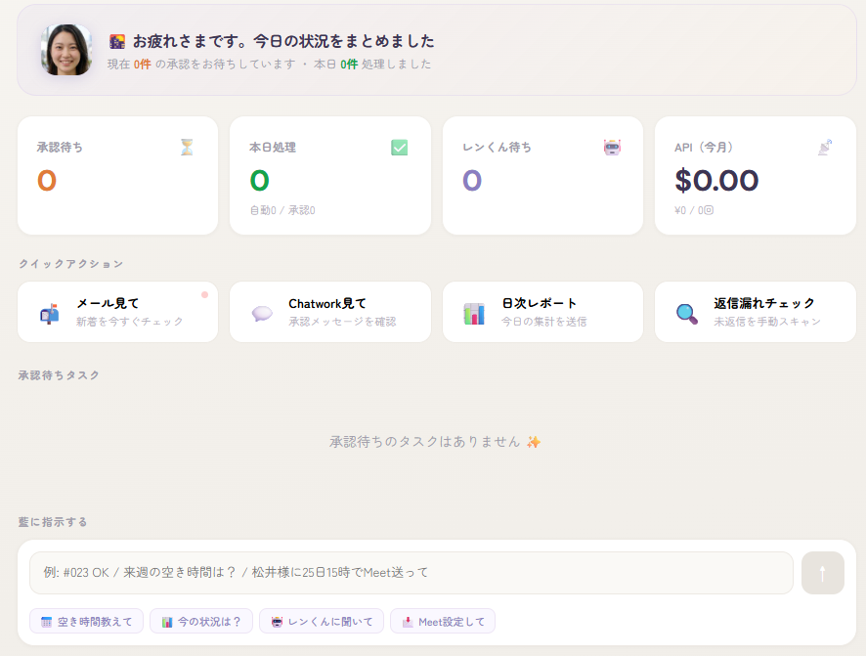Image resolution: width=866 pixels, height=656 pixels.
Task: Click the sunset emoji icon in greeting header
Action: click(117, 41)
